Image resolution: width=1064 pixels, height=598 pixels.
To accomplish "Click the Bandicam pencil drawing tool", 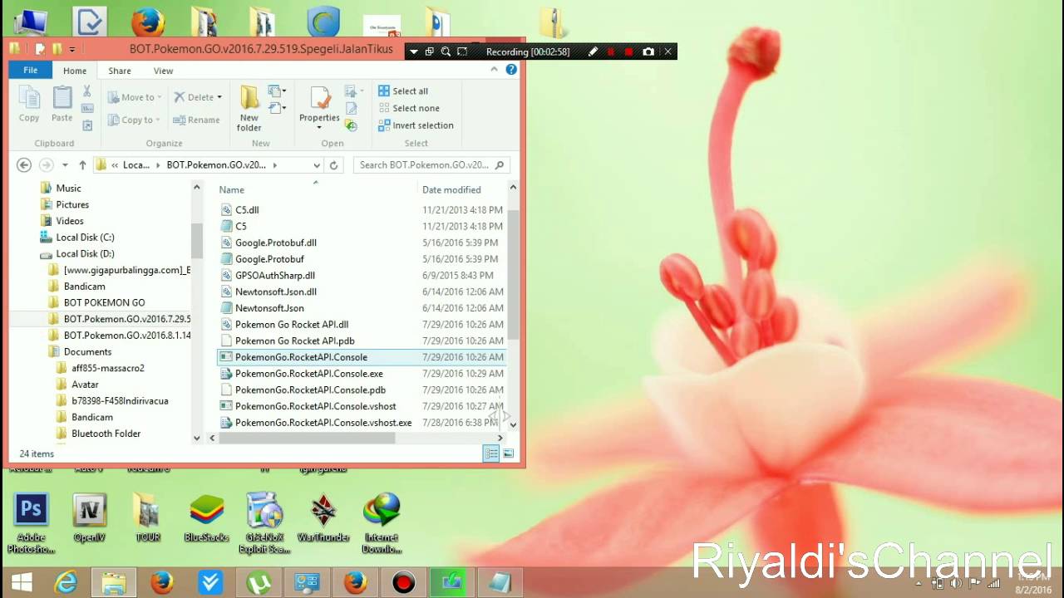I will coord(593,51).
